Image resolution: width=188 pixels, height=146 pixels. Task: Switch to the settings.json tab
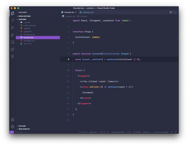(88, 12)
